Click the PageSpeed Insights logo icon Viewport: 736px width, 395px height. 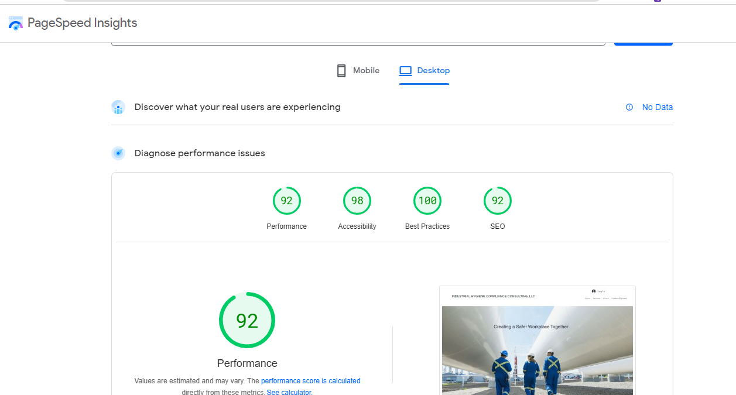(x=15, y=23)
